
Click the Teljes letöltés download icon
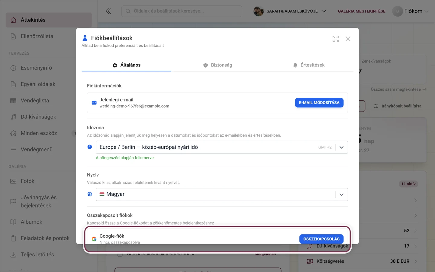13,255
